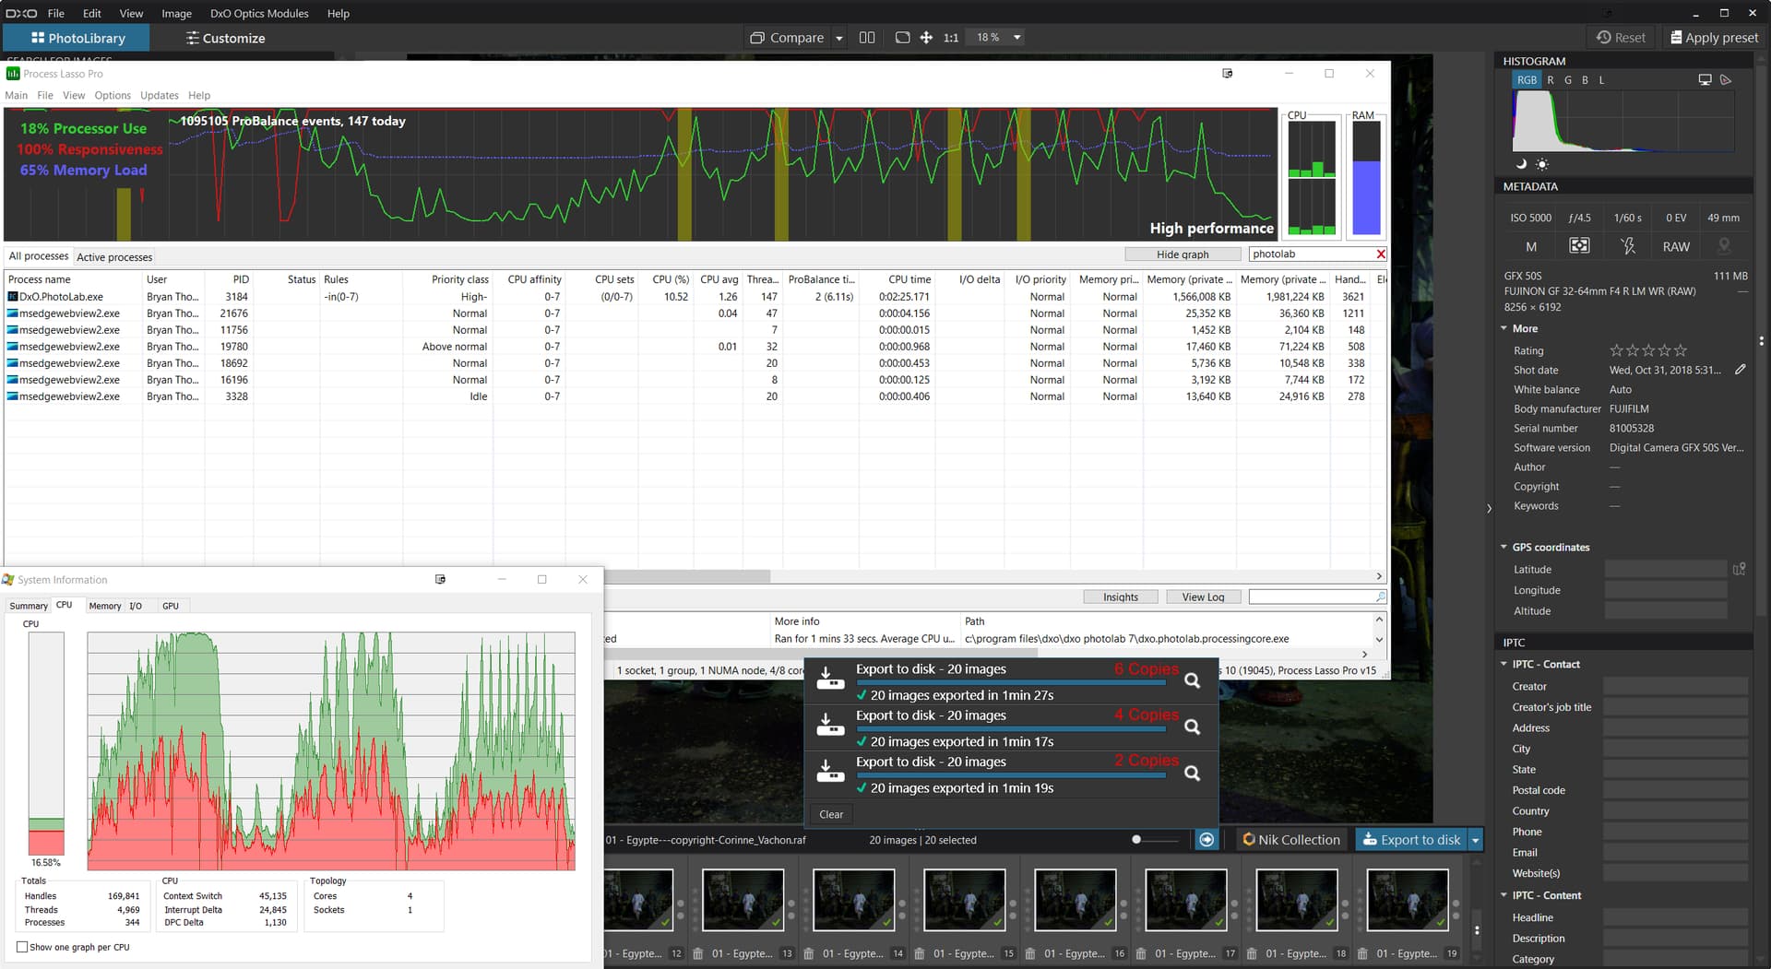Sort by CPU (%) column header

[670, 279]
